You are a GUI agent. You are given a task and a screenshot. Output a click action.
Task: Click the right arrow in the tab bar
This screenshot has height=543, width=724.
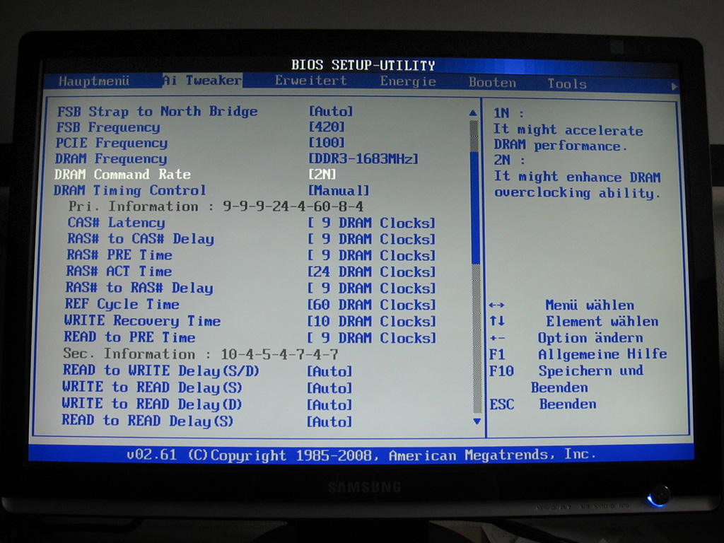point(675,86)
